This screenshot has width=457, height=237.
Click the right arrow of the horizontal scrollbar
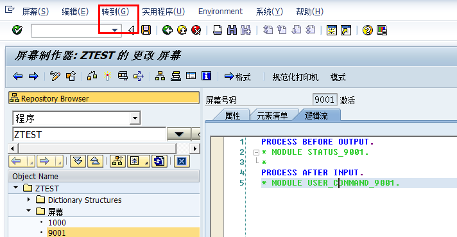[194, 148]
